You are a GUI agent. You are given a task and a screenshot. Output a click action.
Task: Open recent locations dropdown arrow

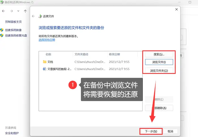tap(18, 11)
